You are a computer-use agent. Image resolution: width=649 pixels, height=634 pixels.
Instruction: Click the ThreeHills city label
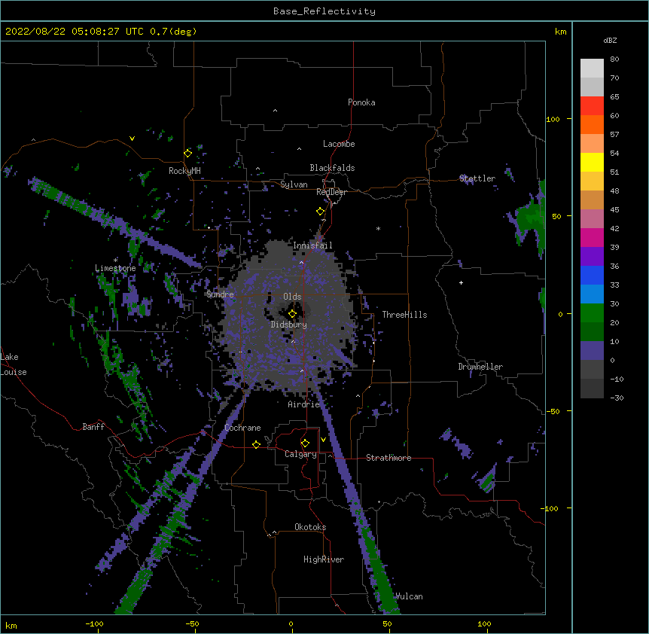pos(404,315)
